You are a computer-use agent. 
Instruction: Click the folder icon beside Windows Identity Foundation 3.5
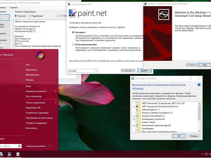click(140, 113)
